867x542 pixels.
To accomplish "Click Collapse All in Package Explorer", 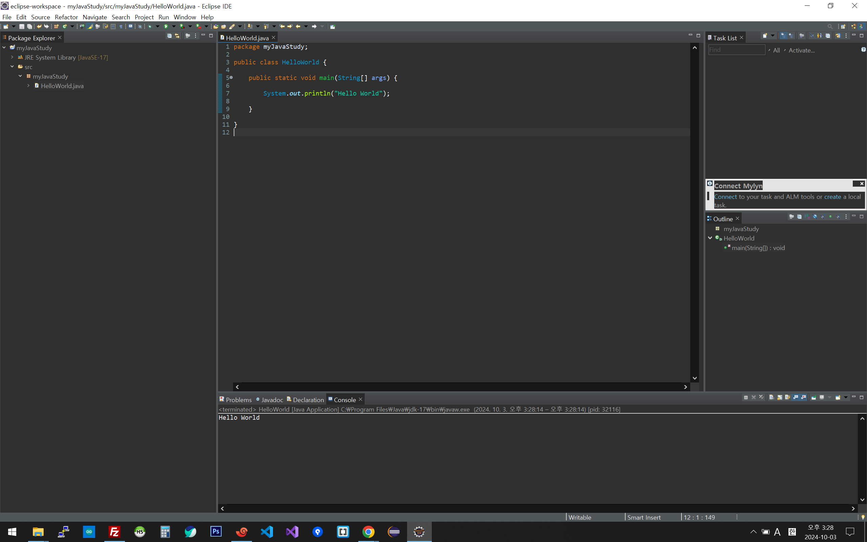I will (x=169, y=36).
